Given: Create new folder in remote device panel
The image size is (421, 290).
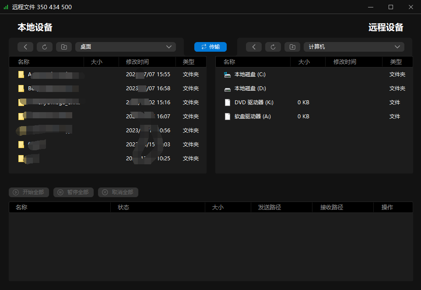Looking at the screenshot, I should 292,47.
